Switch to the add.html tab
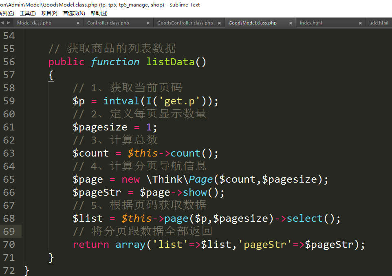This screenshot has width=392, height=276. [x=379, y=23]
